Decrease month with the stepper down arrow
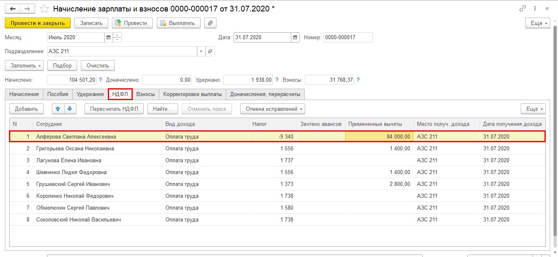The image size is (558, 257). click(117, 40)
